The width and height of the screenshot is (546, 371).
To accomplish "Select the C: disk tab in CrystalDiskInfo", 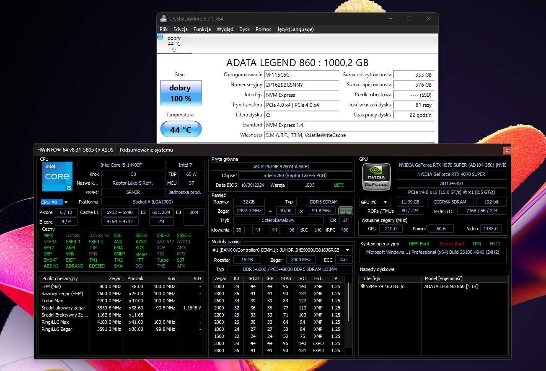I will [x=174, y=44].
